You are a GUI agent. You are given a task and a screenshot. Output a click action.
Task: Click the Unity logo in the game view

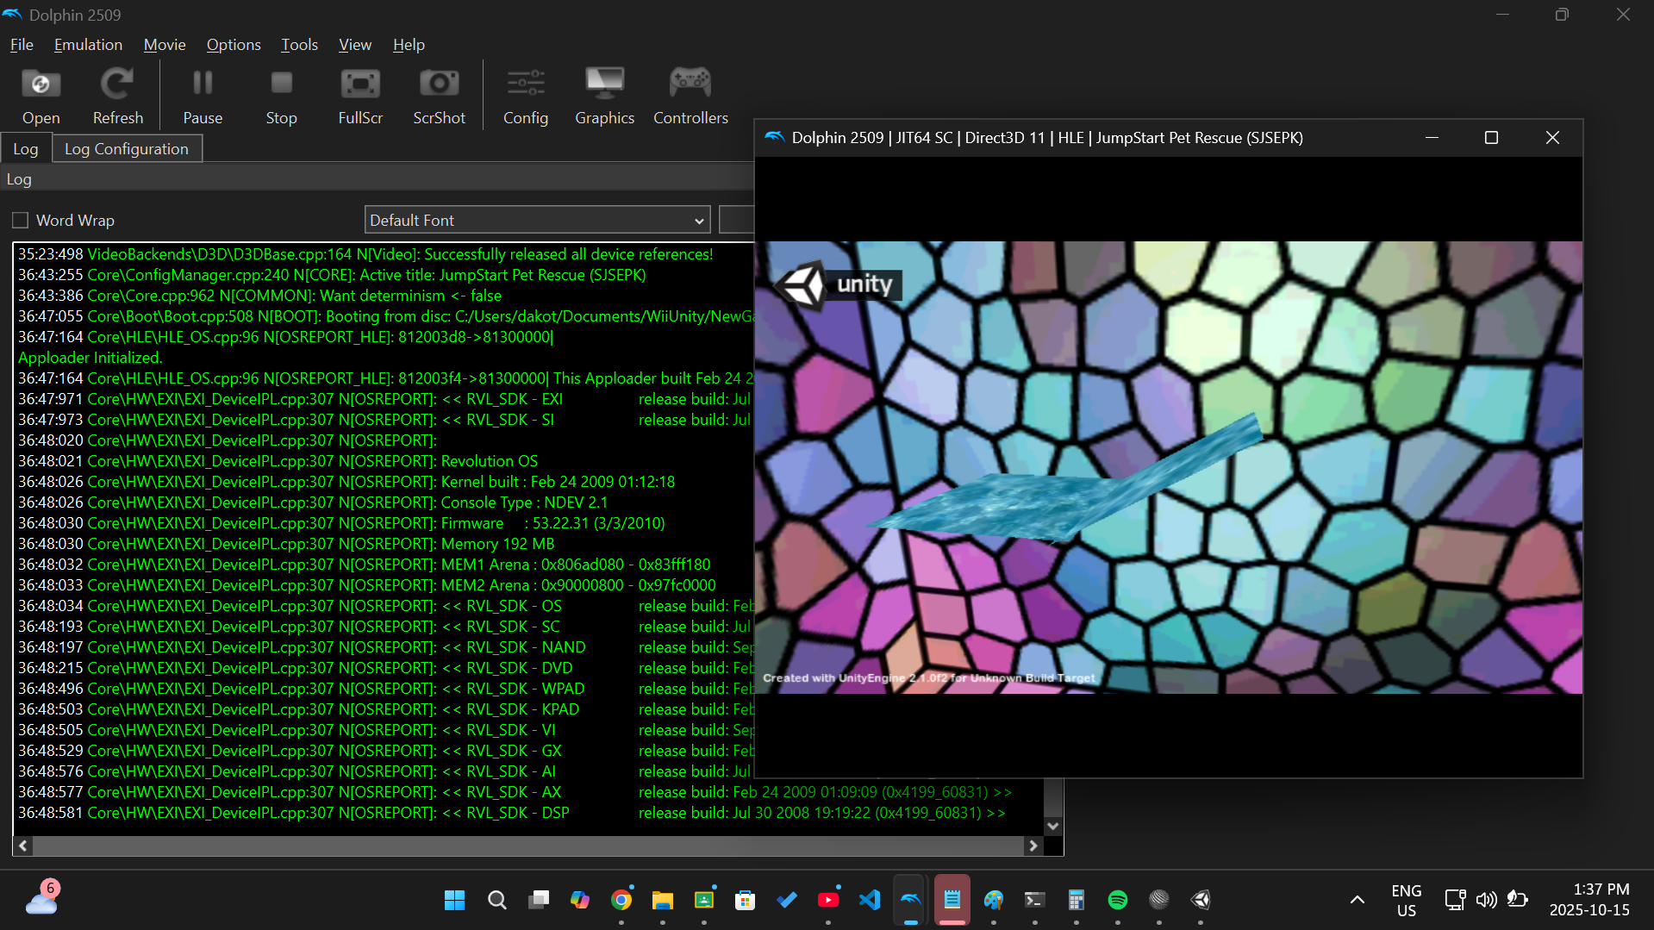coord(836,284)
